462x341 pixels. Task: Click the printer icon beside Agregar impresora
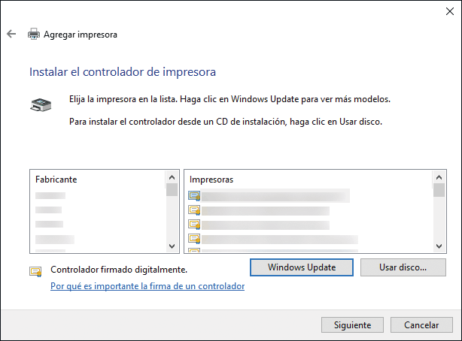pyautogui.click(x=34, y=34)
